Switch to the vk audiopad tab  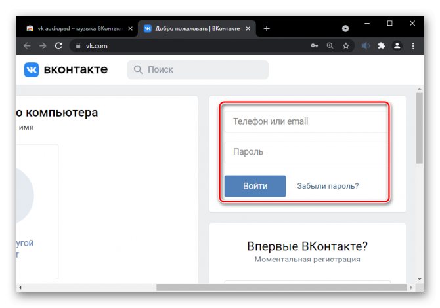coord(76,29)
